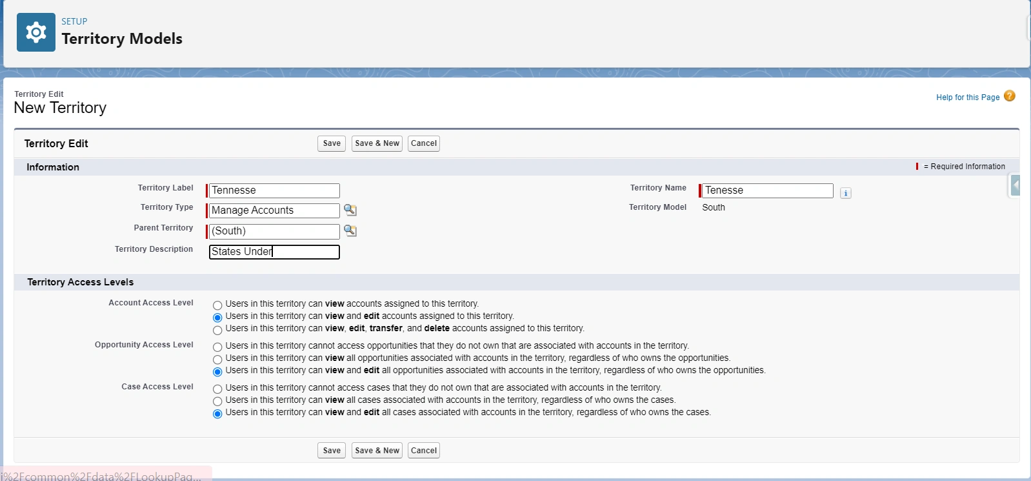This screenshot has width=1031, height=481.
Task: Click the Territory Description input
Action: [x=274, y=252]
